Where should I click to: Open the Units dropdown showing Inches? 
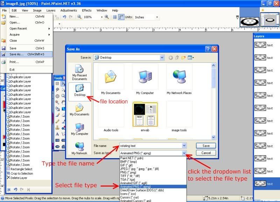coord(157,16)
